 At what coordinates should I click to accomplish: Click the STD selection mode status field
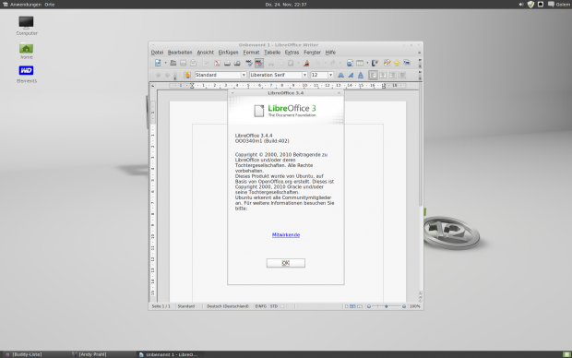[x=274, y=306]
